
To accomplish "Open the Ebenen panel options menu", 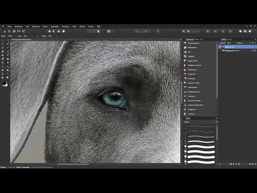I will pyautogui.click(x=255, y=39).
